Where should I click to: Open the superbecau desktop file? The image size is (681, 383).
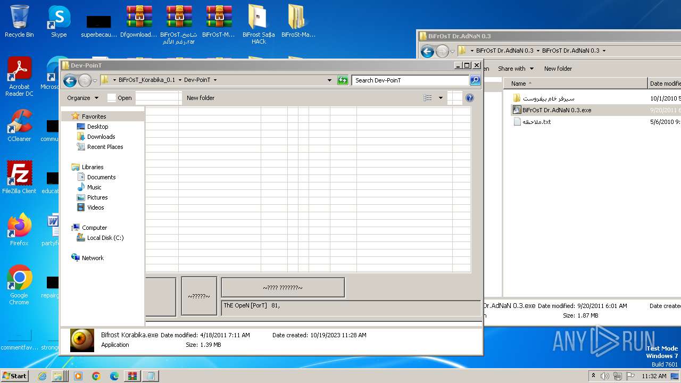point(99,26)
